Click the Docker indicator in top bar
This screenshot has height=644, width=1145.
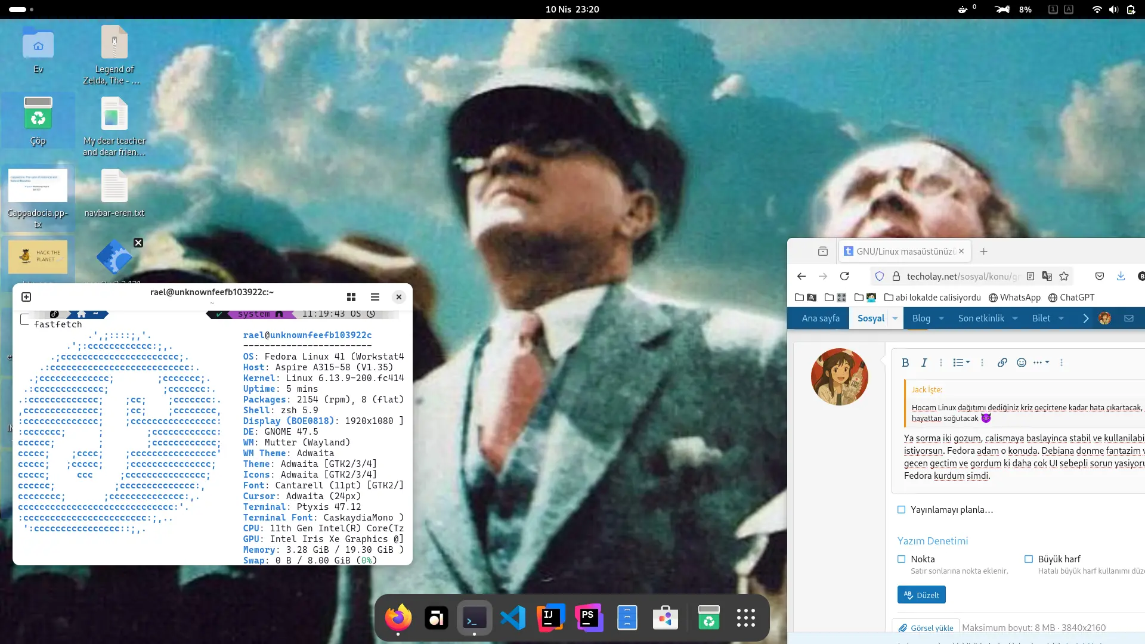click(x=963, y=10)
